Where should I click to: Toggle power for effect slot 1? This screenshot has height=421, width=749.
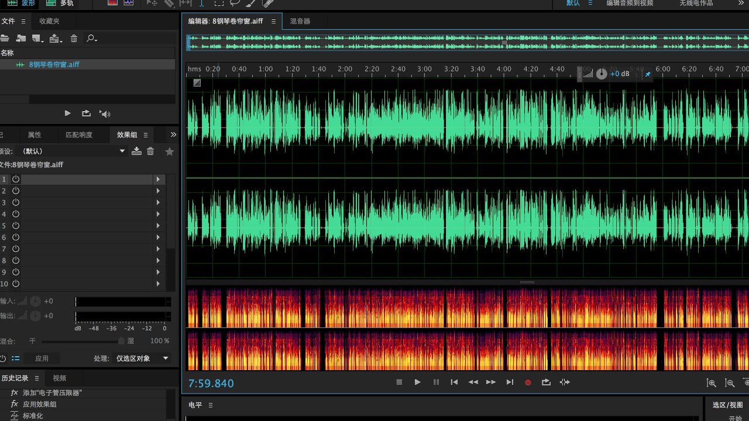click(16, 180)
